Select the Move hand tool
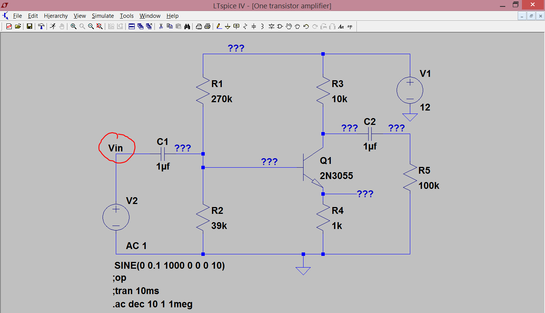The width and height of the screenshot is (545, 313). pos(289,26)
